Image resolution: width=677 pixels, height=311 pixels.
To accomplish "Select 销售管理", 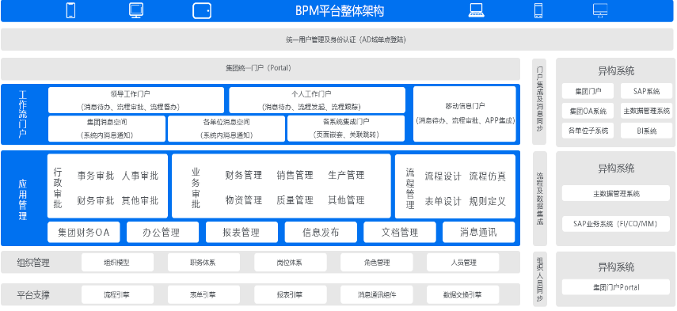I will [x=295, y=175].
